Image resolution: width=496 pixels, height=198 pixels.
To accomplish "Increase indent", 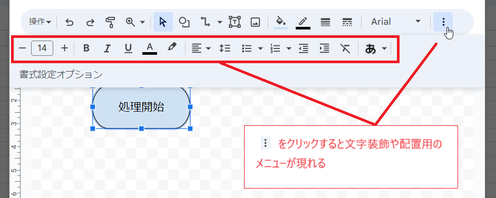I will click(x=325, y=48).
